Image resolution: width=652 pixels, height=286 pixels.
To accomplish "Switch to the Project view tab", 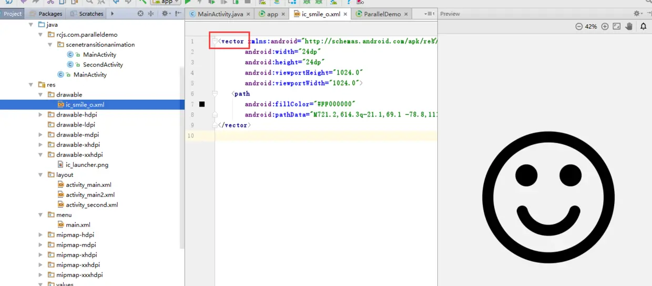I will 13,14.
